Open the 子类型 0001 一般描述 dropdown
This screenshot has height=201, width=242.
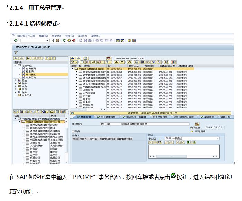click(217, 138)
